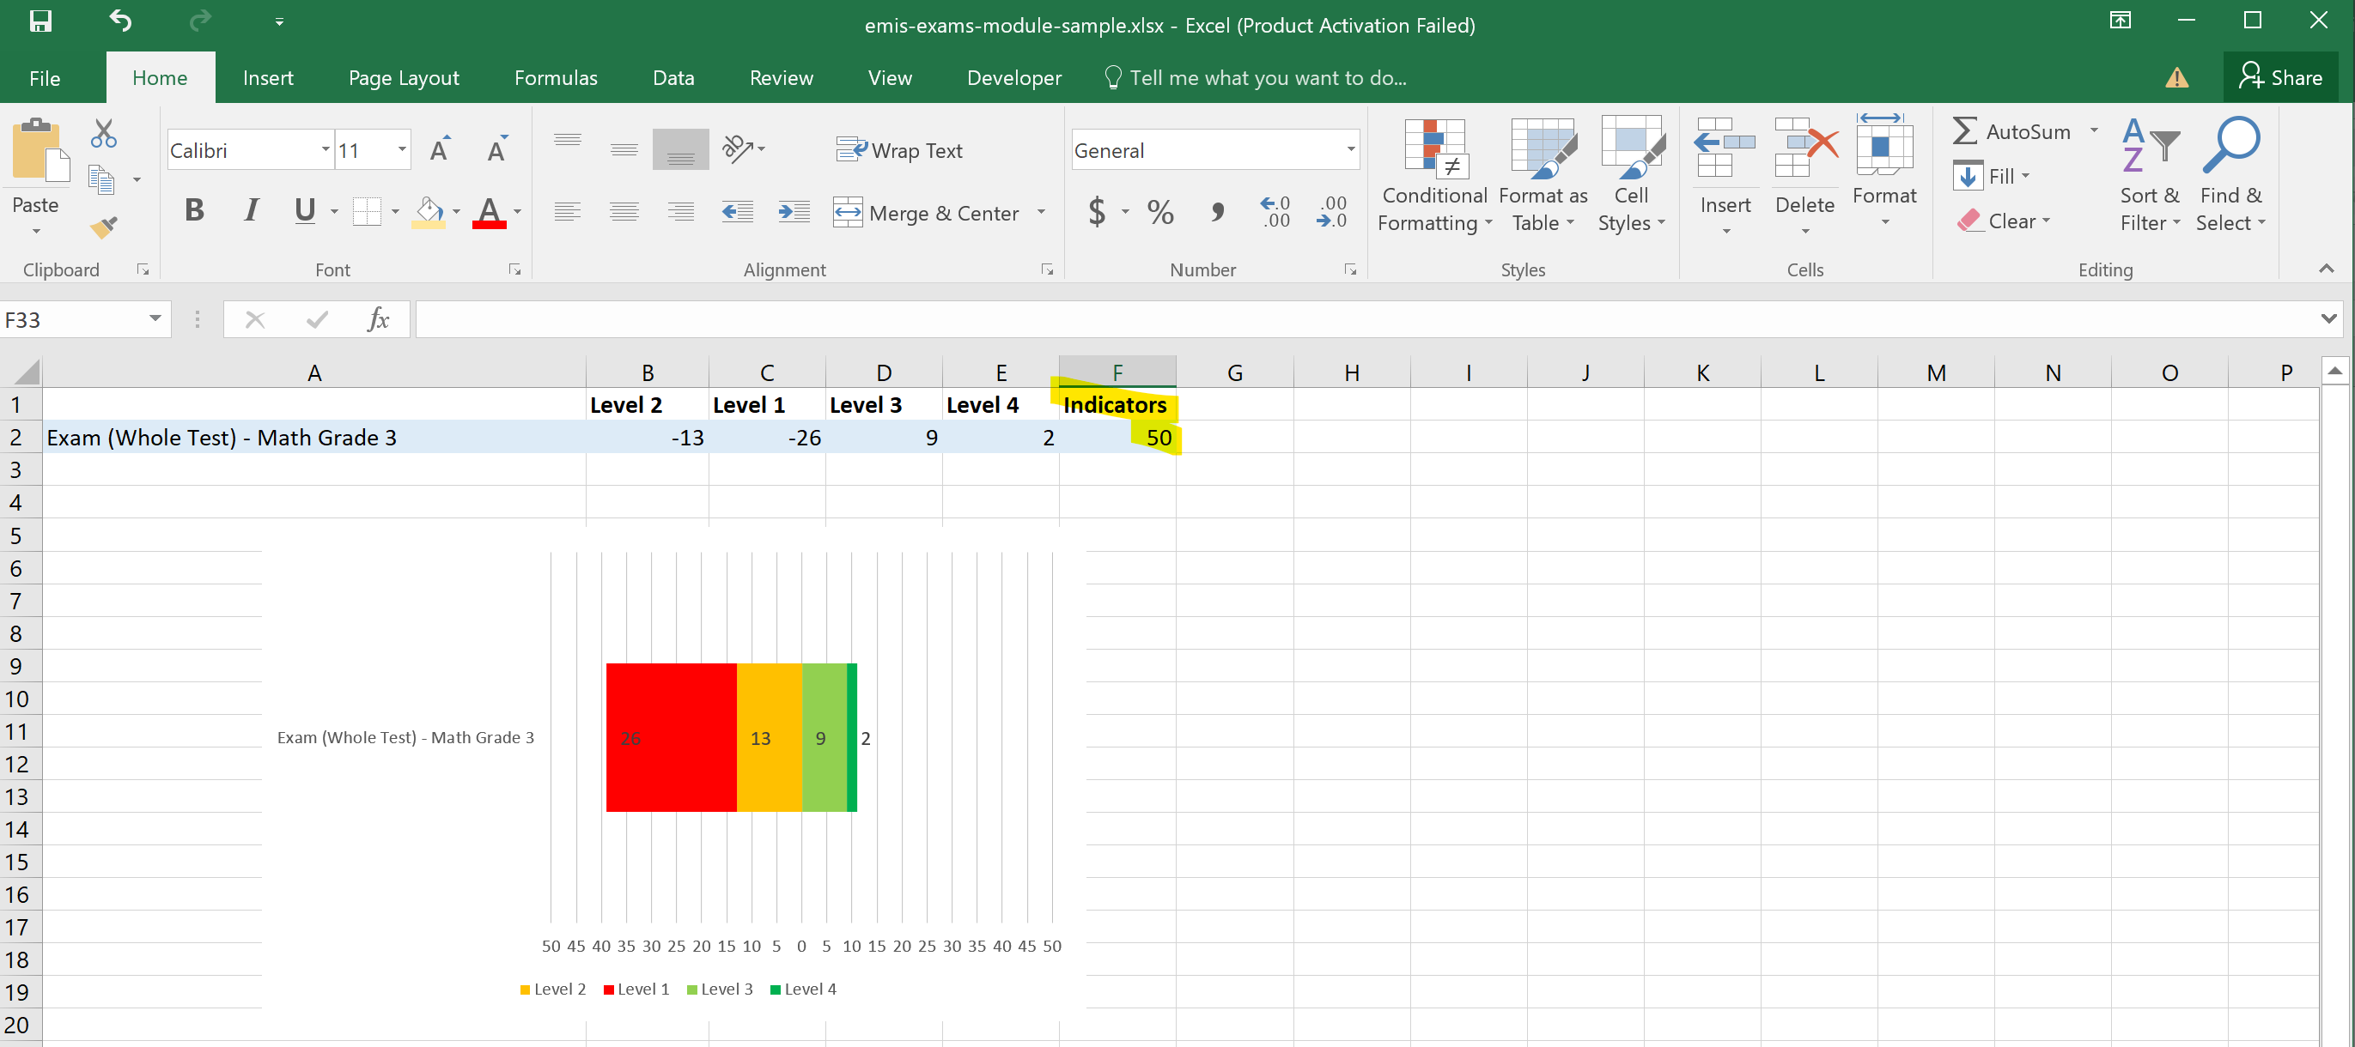Screen dimensions: 2355x1047
Task: Click the Save icon in title bar
Action: 40,21
